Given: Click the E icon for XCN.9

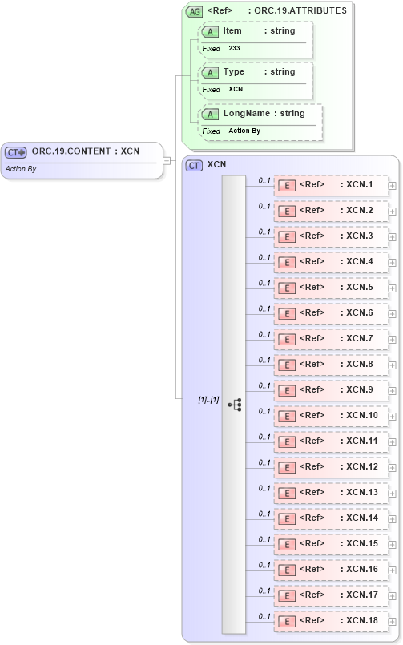Looking at the screenshot, I should tap(287, 390).
